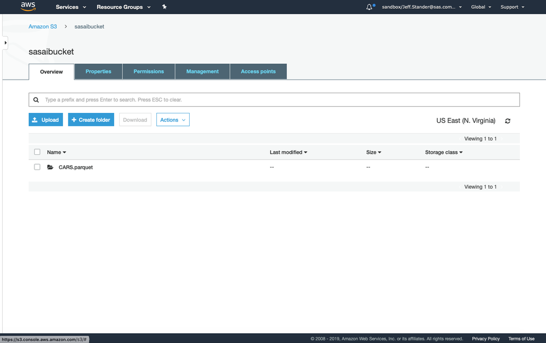Click the top Viewing 1 to 1 label
546x343 pixels.
coord(480,139)
